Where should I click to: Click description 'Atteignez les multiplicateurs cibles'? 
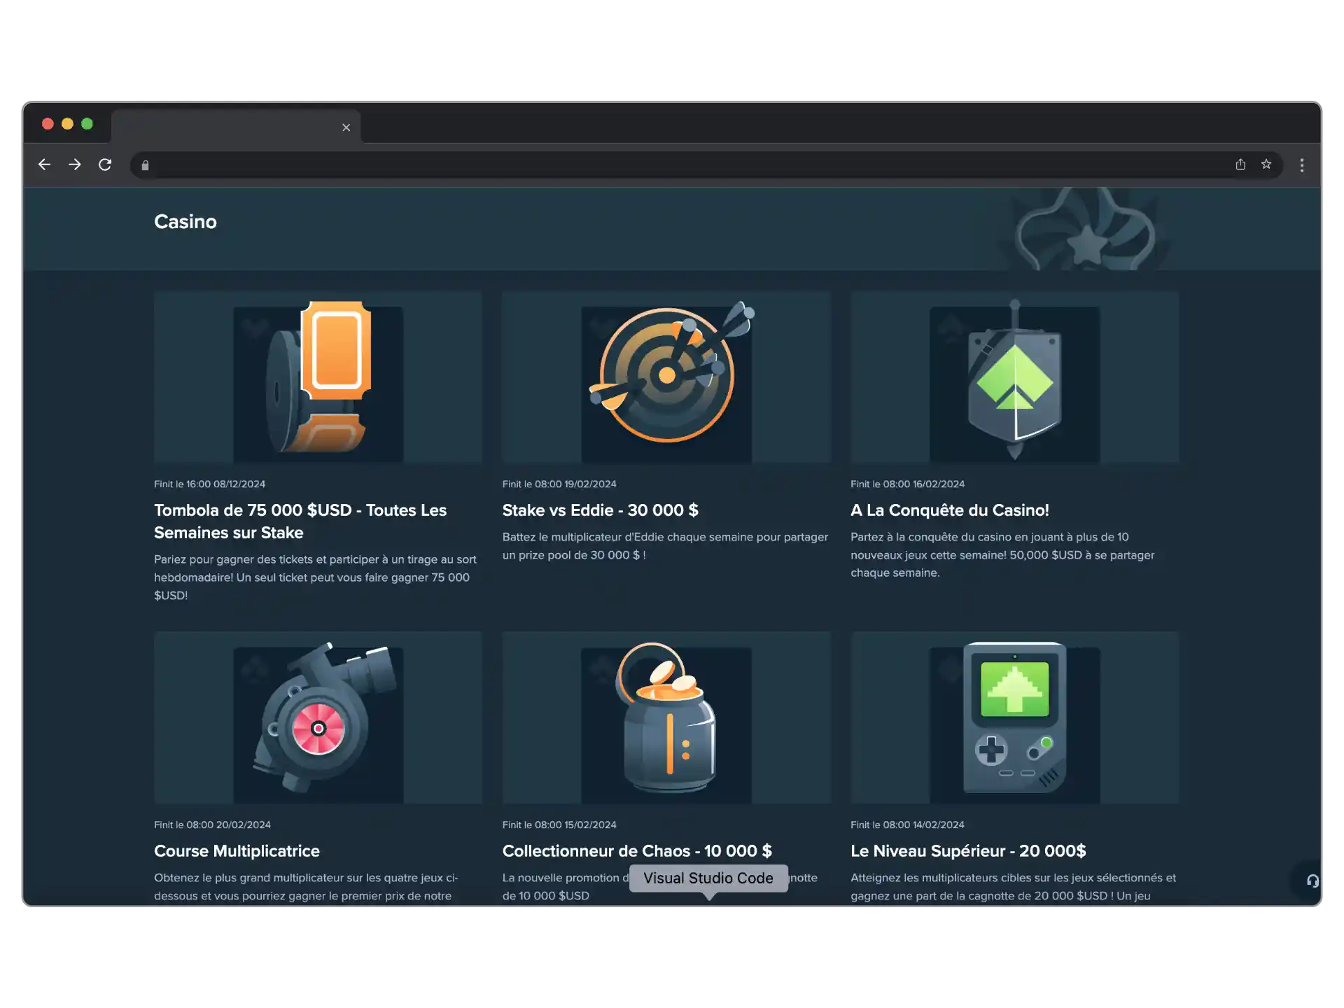coord(1013,887)
